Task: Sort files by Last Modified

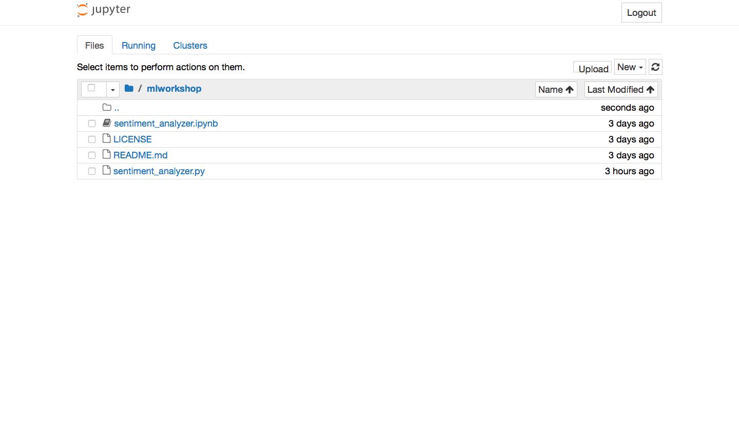Action: [620, 90]
